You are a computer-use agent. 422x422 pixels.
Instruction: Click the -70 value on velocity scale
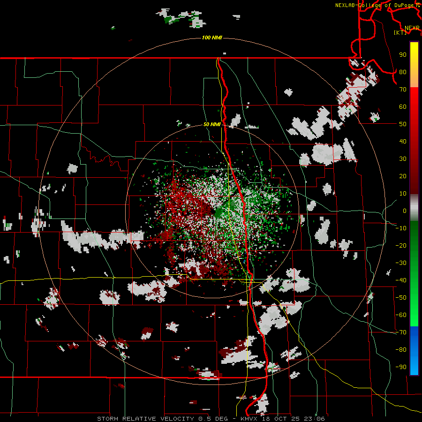coord(401,332)
